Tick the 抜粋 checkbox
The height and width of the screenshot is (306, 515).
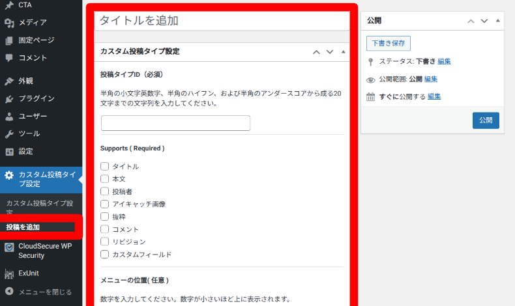click(x=104, y=216)
